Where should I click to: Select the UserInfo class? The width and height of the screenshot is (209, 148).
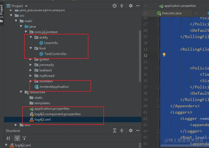click(x=51, y=43)
